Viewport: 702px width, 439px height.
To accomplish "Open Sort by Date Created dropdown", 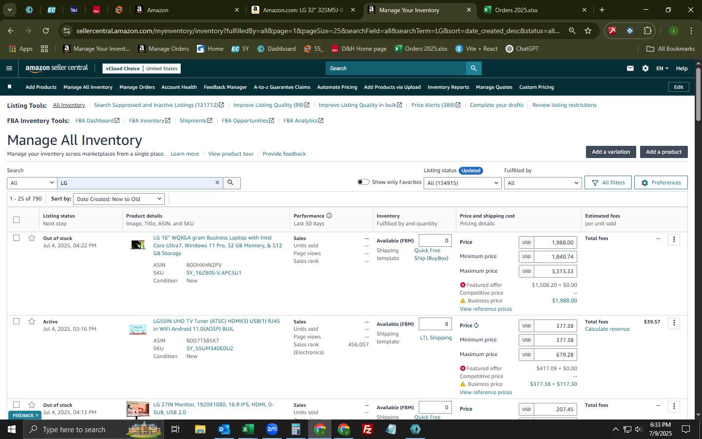I will tap(119, 199).
